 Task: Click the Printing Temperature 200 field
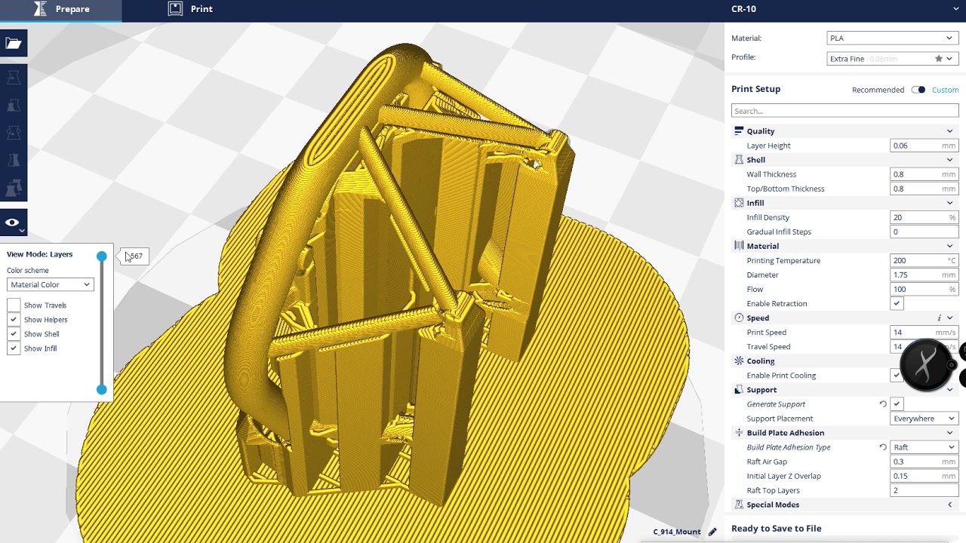click(924, 260)
